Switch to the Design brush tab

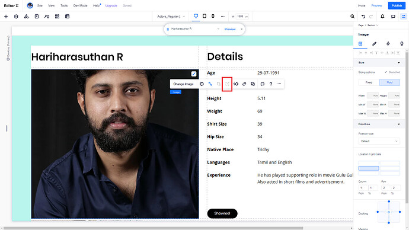coord(374,43)
